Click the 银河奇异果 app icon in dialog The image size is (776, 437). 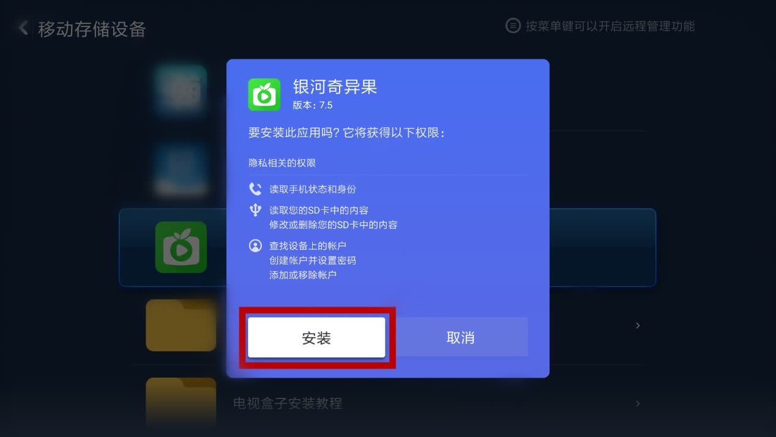264,95
